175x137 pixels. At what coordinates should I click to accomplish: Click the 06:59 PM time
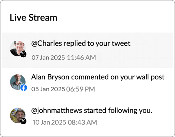pos(81,90)
